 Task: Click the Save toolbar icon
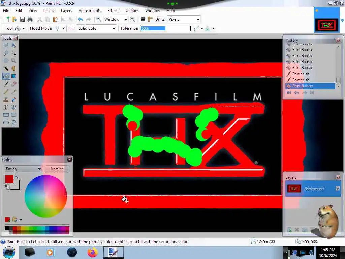point(22,19)
